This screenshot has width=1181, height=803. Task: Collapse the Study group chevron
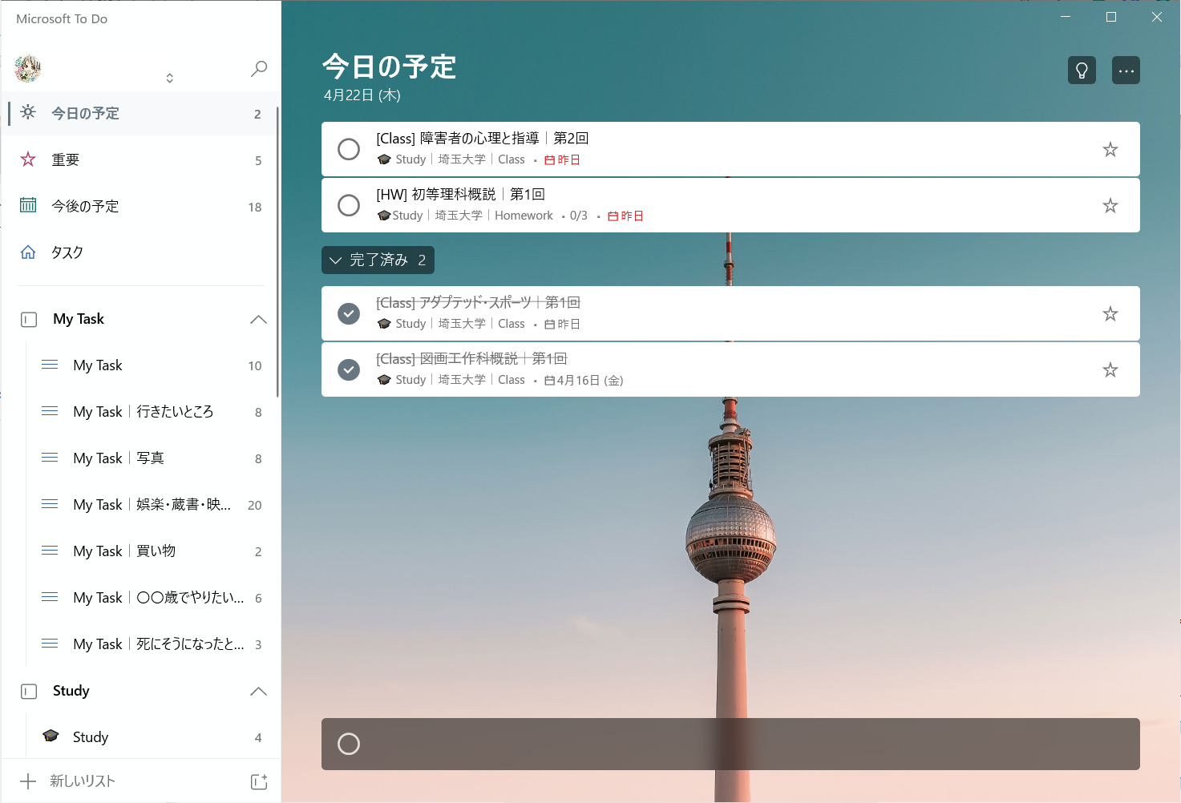[258, 692]
